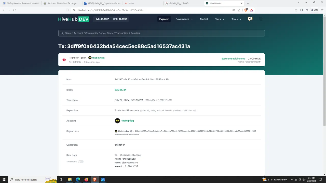
Task: Open Windows Start menu
Action: tap(4, 179)
